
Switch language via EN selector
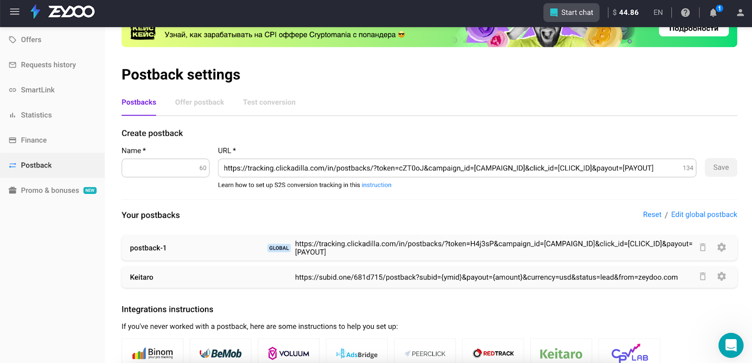pyautogui.click(x=658, y=13)
